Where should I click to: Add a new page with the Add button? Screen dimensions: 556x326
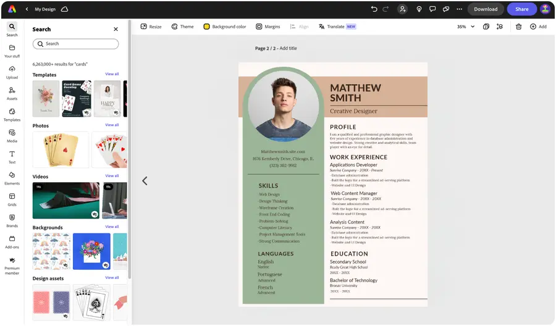(538, 27)
